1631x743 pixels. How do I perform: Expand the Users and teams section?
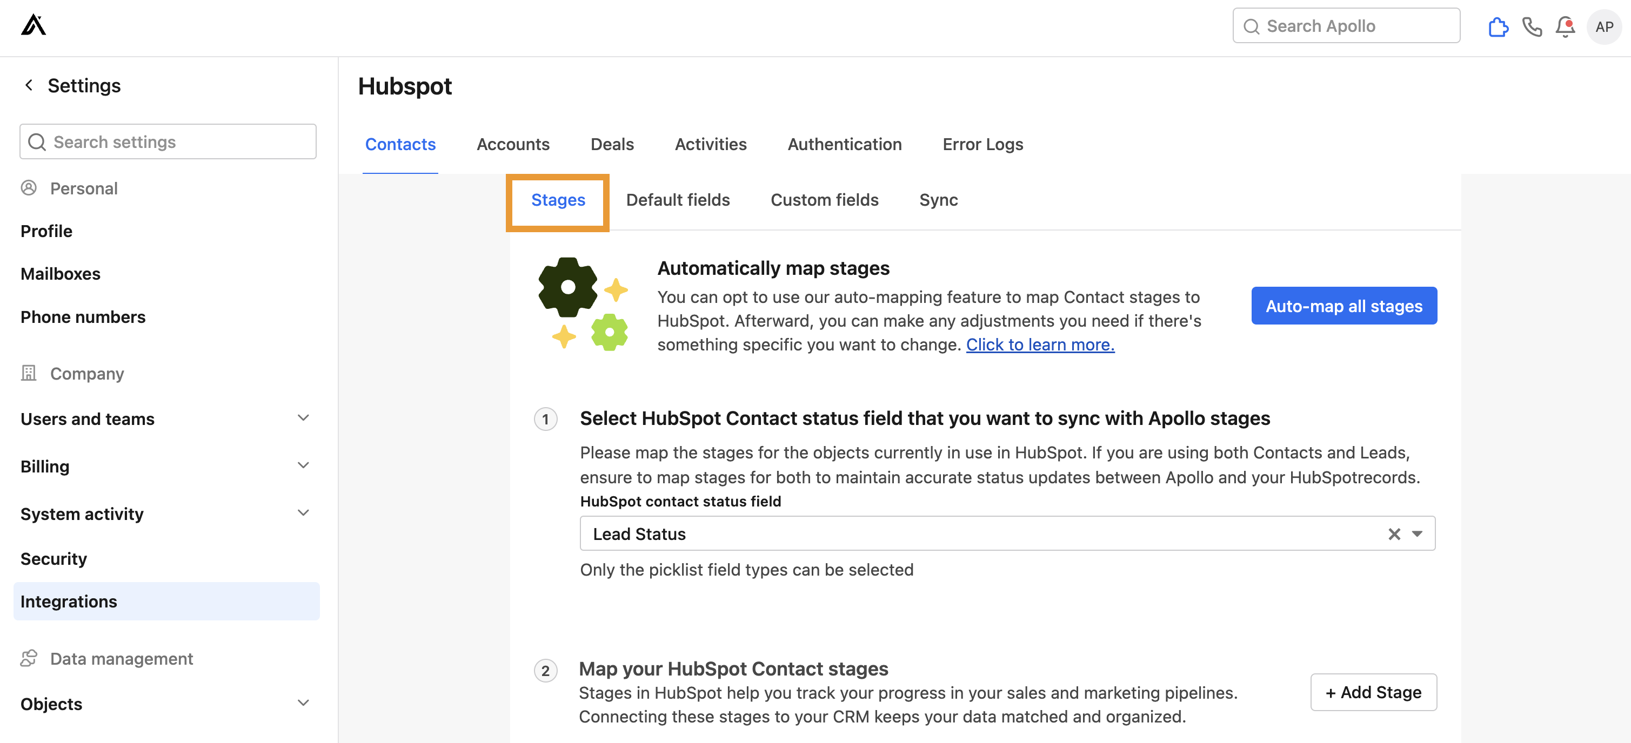click(303, 418)
